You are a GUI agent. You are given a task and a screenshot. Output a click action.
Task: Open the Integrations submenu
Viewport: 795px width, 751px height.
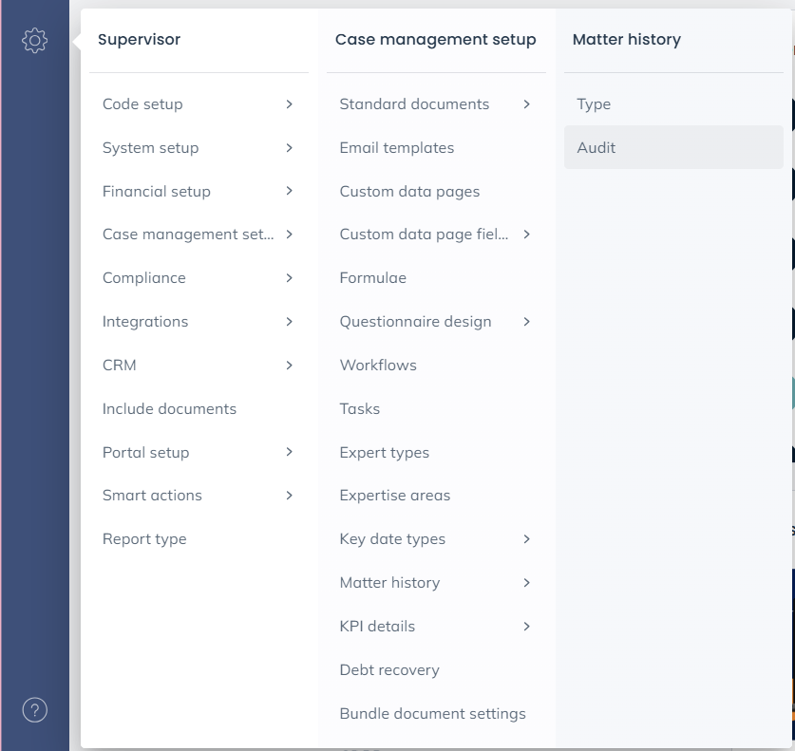pos(198,322)
